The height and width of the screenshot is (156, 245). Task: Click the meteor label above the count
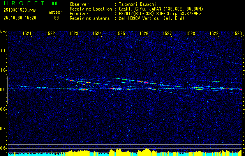[55, 12]
